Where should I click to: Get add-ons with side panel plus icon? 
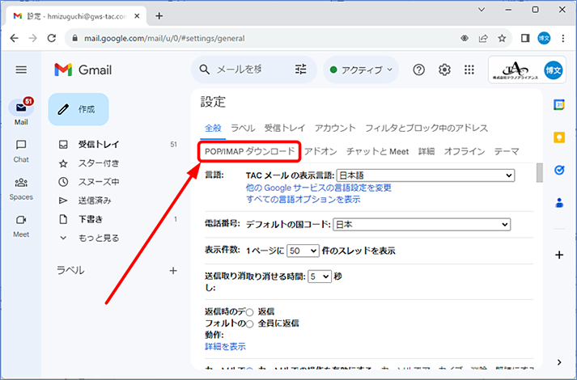coord(559,255)
